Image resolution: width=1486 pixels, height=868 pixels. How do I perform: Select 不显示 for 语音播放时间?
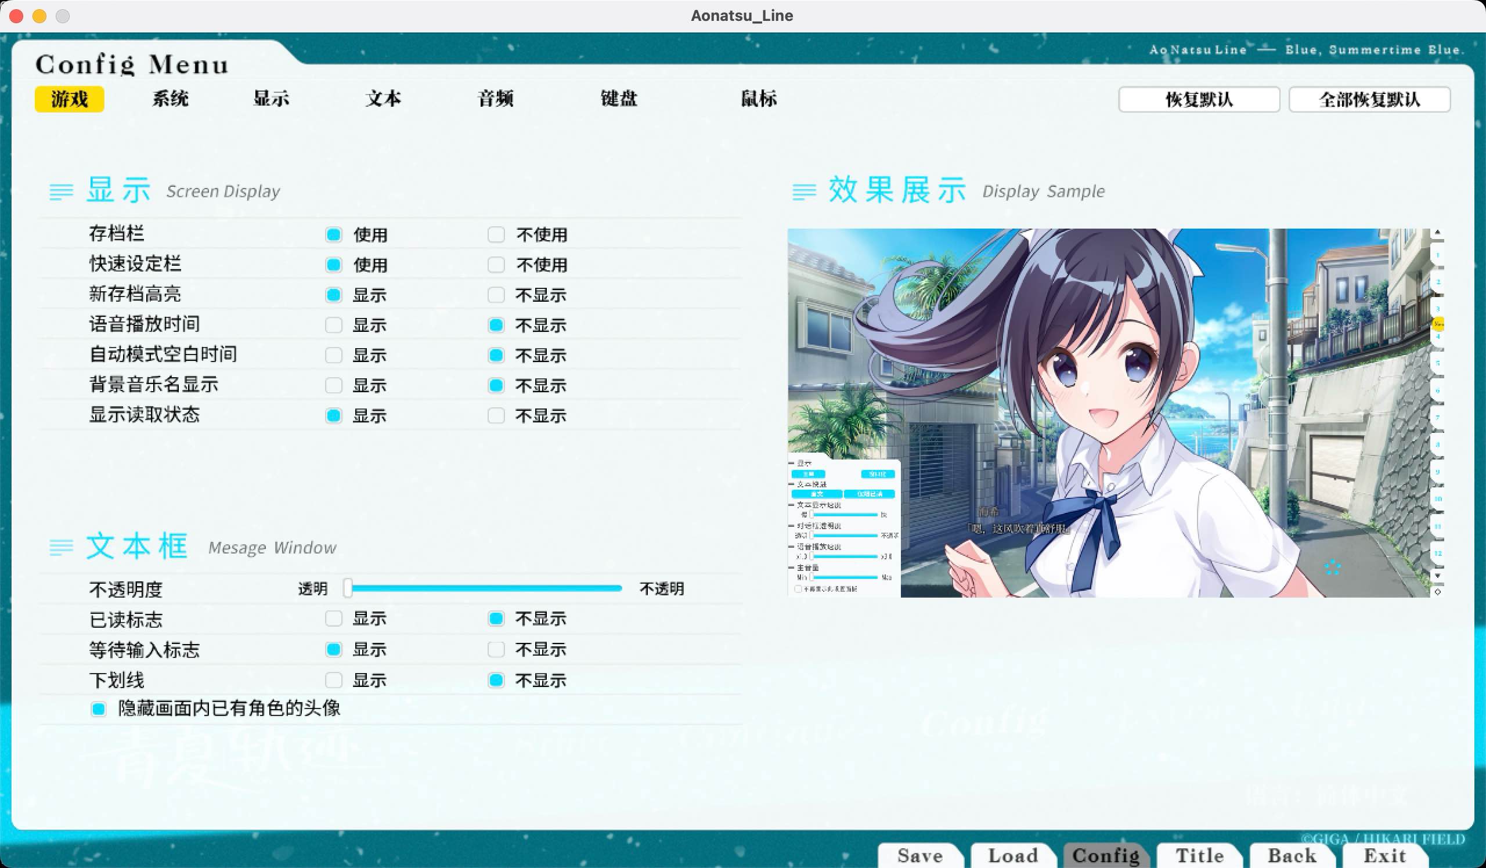point(496,325)
